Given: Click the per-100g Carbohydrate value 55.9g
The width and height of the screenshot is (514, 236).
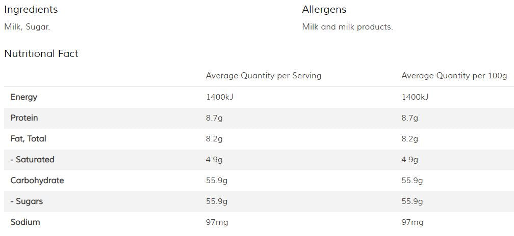Looking at the screenshot, I should (x=412, y=181).
